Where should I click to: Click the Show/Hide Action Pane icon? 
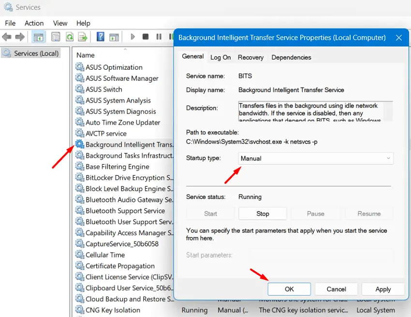(x=115, y=37)
